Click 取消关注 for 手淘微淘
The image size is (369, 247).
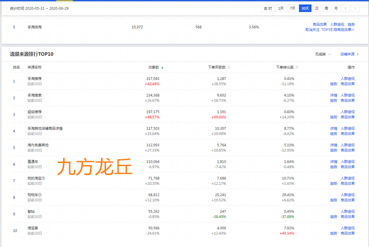[313, 30]
